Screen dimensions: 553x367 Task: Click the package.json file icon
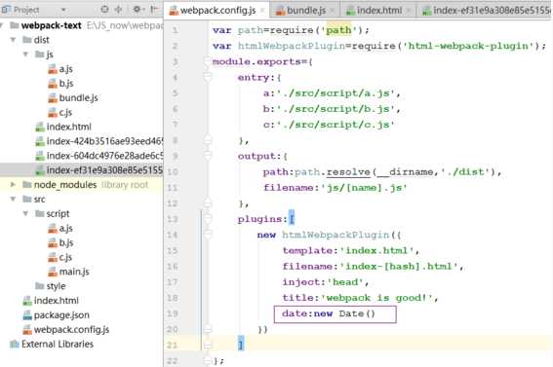[x=27, y=315]
